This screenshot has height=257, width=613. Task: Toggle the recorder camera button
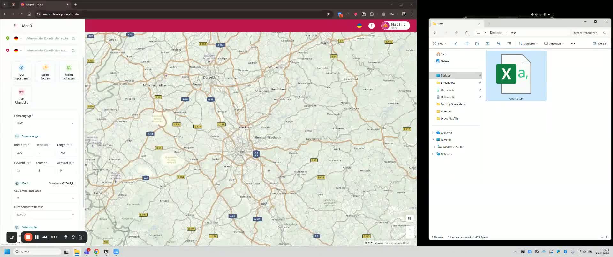(12, 237)
